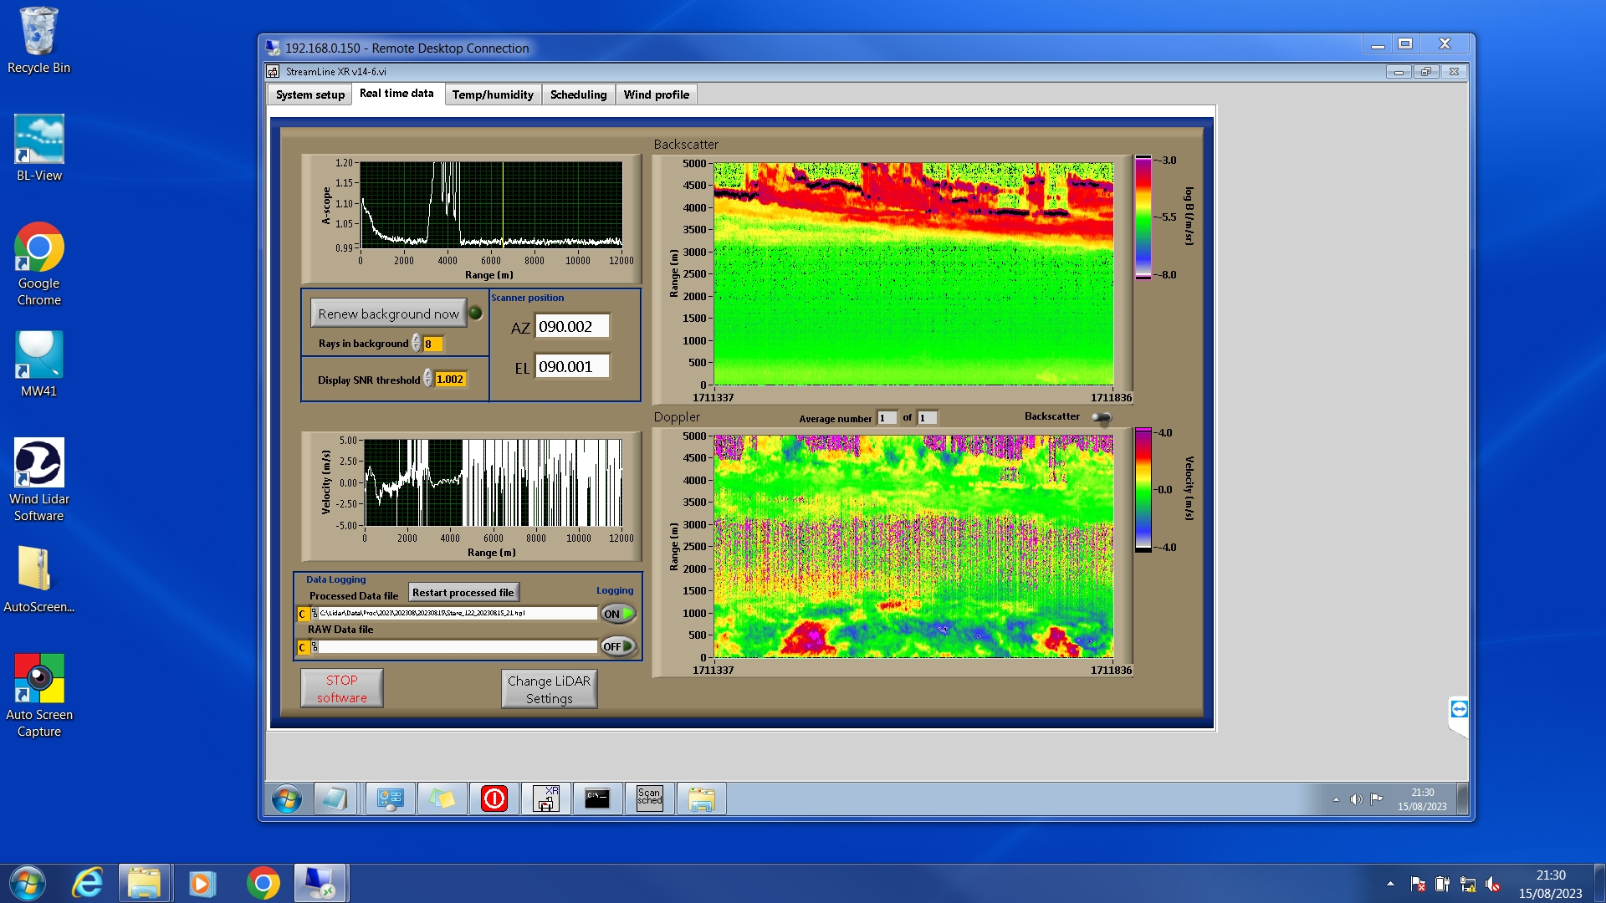Adjust the Display SNR threshold stepper
This screenshot has height=903, width=1606.
pos(427,379)
